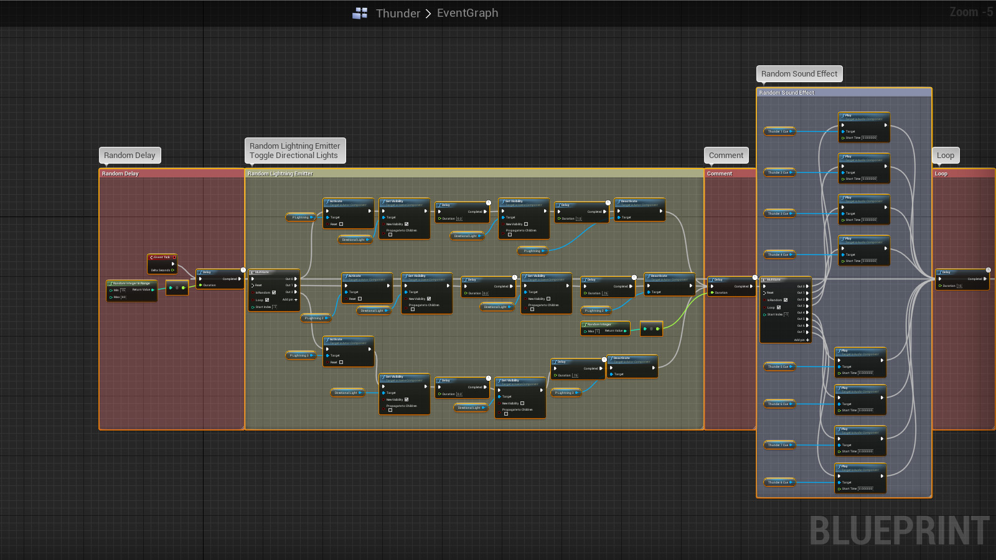
Task: Click the Loop comment bubble
Action: coord(946,155)
